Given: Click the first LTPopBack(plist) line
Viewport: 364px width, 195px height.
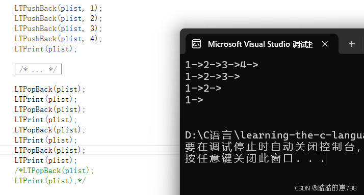Looking at the screenshot, I should (x=50, y=89).
